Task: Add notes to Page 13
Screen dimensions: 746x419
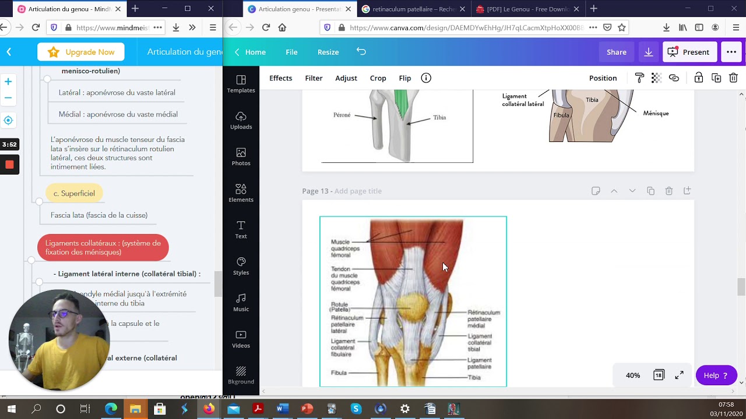Action: (x=596, y=191)
